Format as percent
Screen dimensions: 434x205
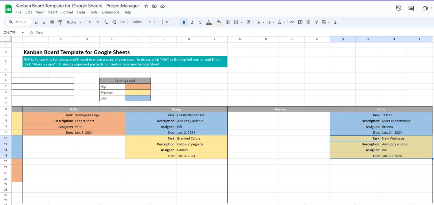98,22
